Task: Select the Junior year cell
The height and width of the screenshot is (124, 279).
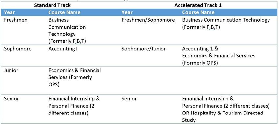Action: pyautogui.click(x=11, y=70)
